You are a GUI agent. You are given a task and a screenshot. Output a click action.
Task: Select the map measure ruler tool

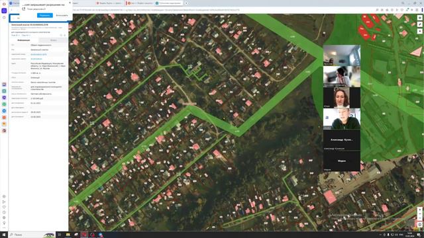pos(419,24)
